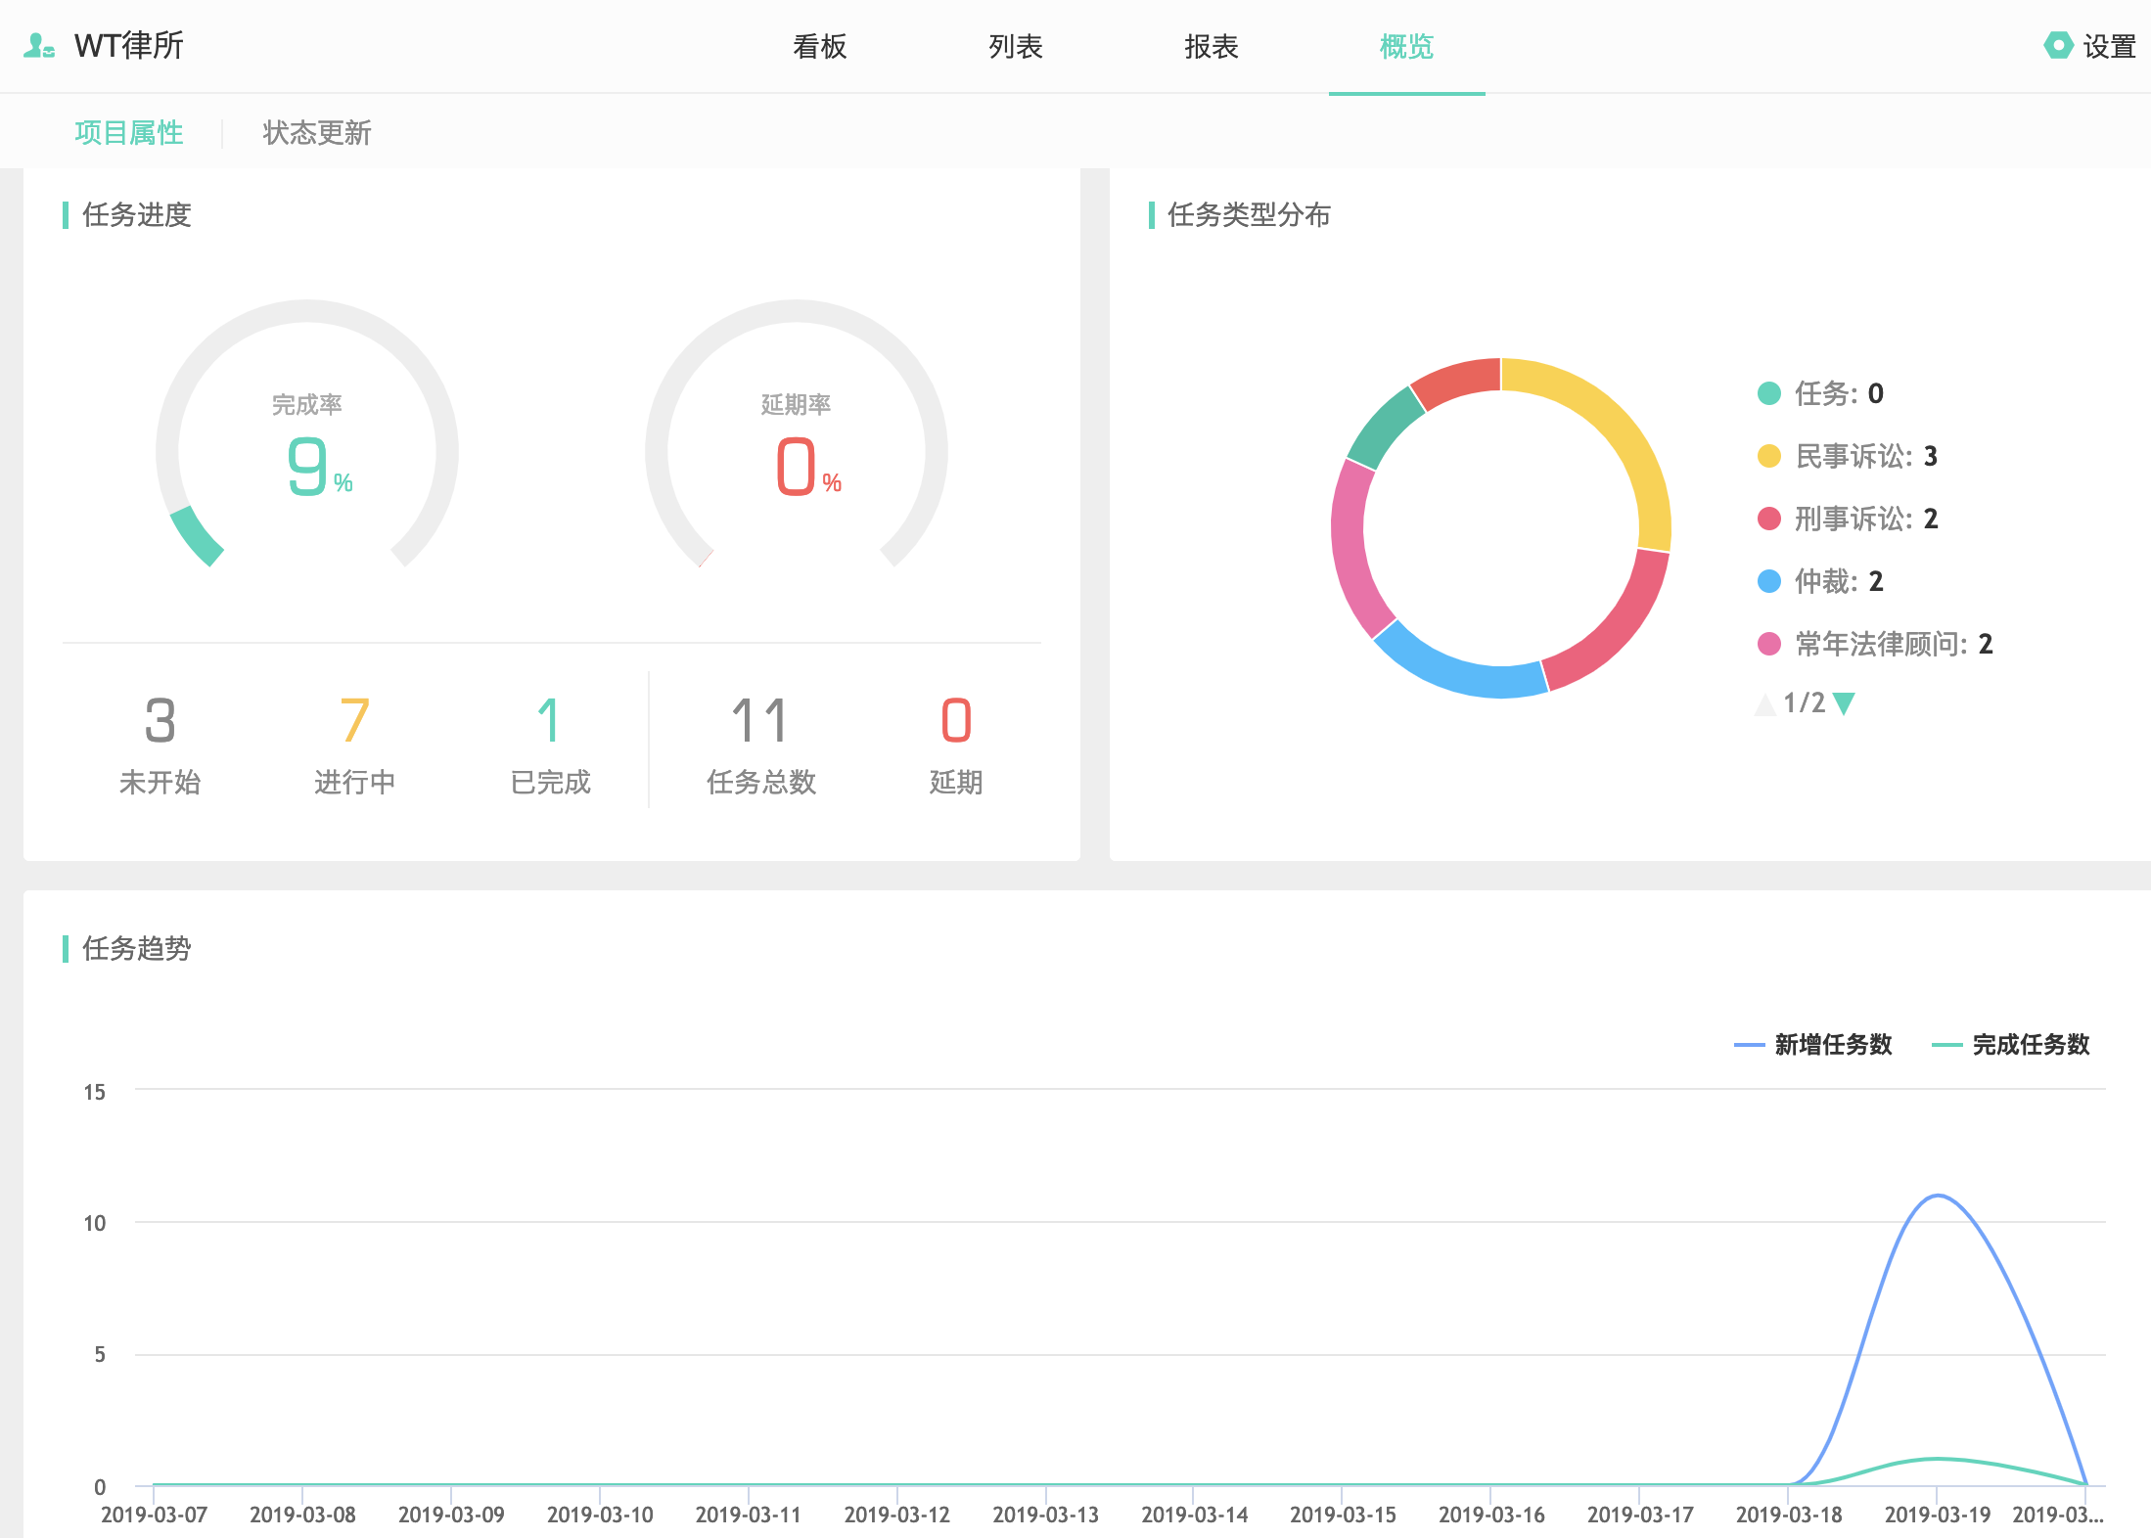
Task: Click the 进行中 count 7
Action: 354,721
